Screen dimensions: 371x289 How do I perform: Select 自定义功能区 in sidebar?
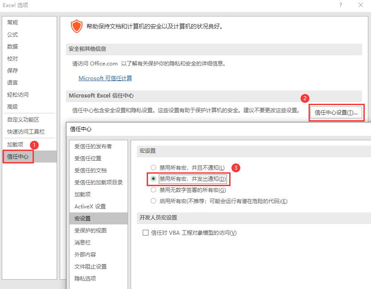coord(24,118)
